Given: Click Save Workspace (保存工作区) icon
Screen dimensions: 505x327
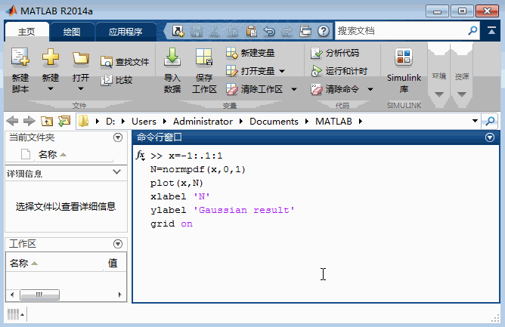Looking at the screenshot, I should tap(204, 57).
